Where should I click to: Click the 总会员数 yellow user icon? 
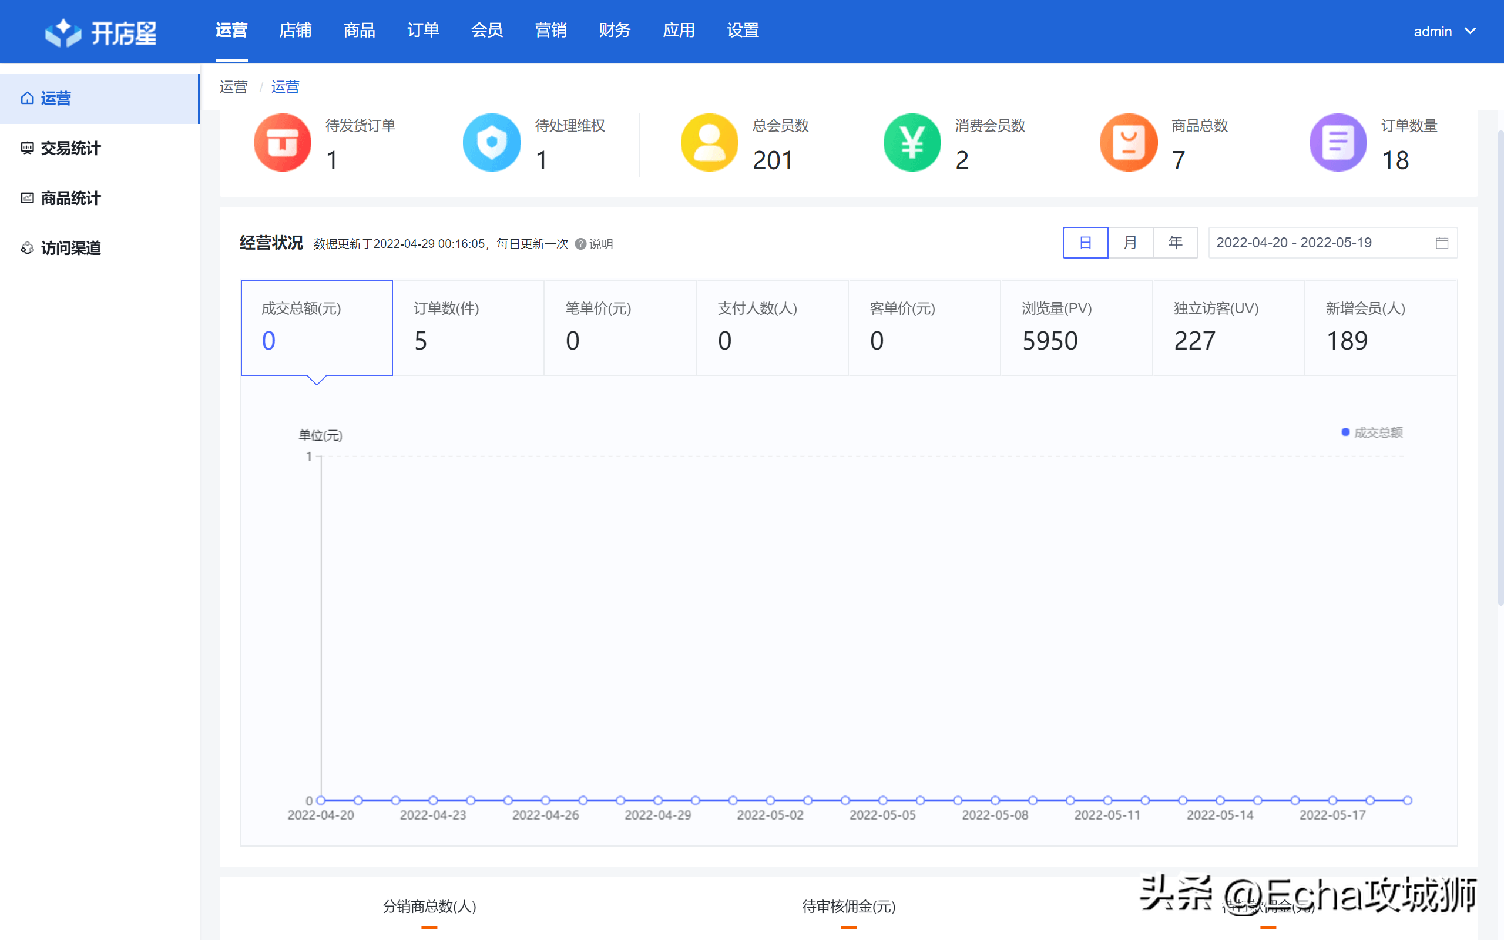click(709, 142)
